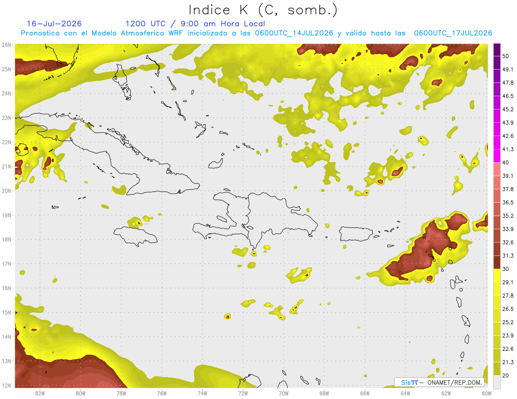The height and width of the screenshot is (399, 517).
Task: Click the latitude label "26N"
Action: point(6,45)
